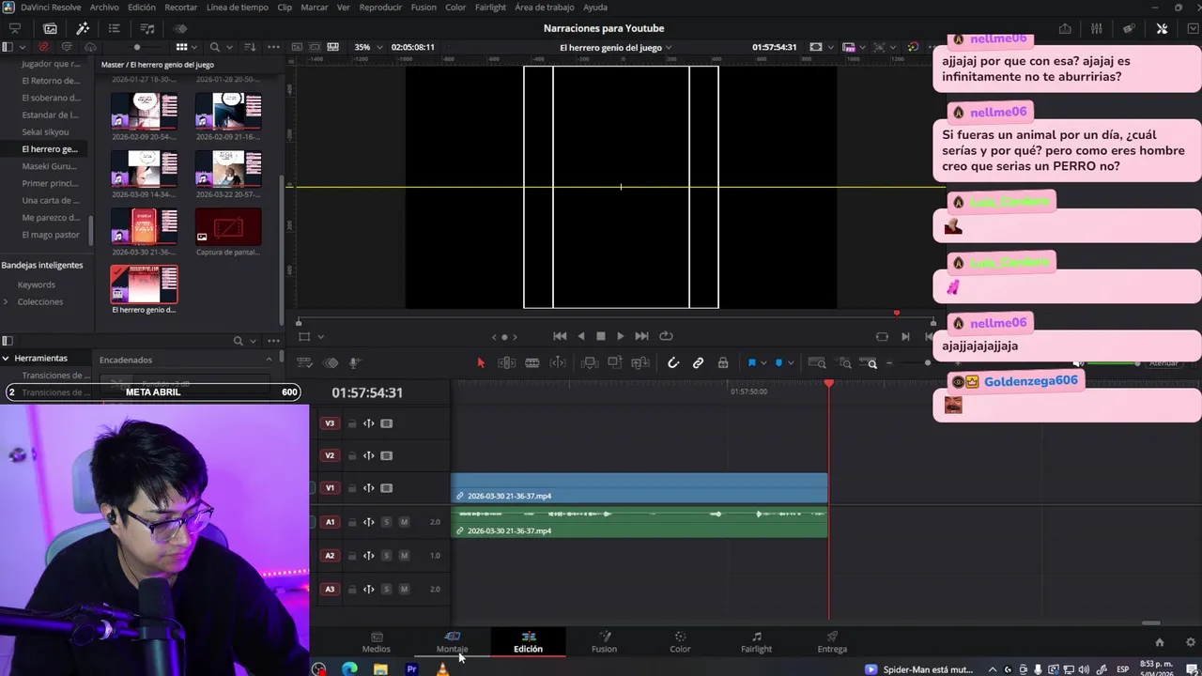Open the viewer Transform overlay dropdown
The height and width of the screenshot is (676, 1202).
[320, 337]
